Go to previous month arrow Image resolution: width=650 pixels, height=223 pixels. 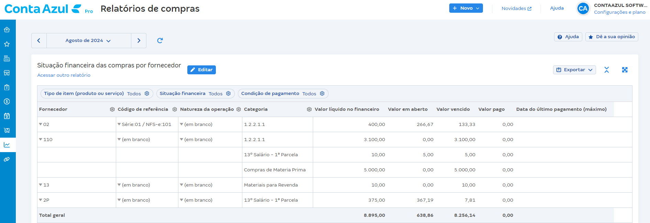click(x=39, y=41)
